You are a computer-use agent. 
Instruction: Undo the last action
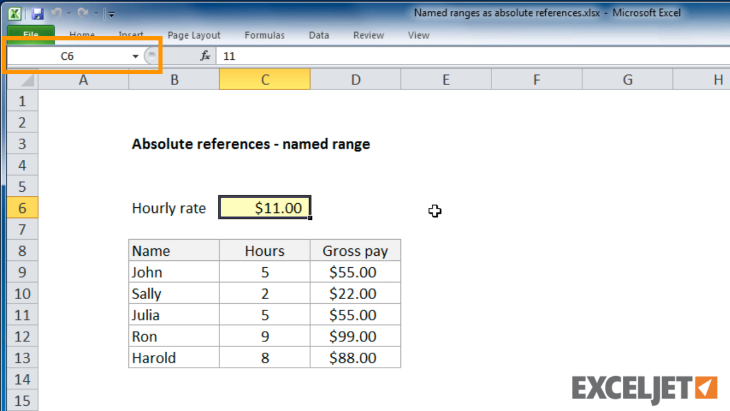(56, 13)
